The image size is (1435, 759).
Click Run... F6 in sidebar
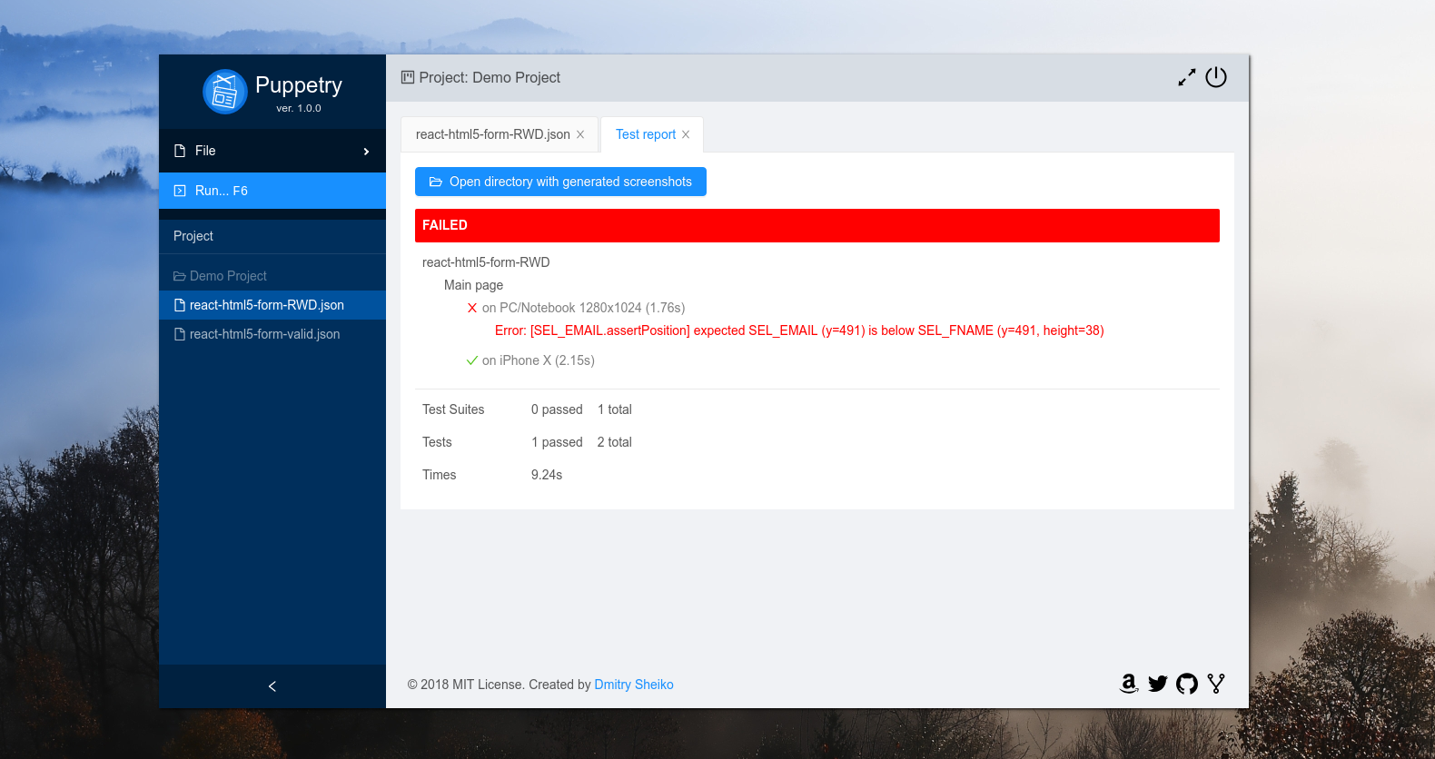pyautogui.click(x=272, y=191)
